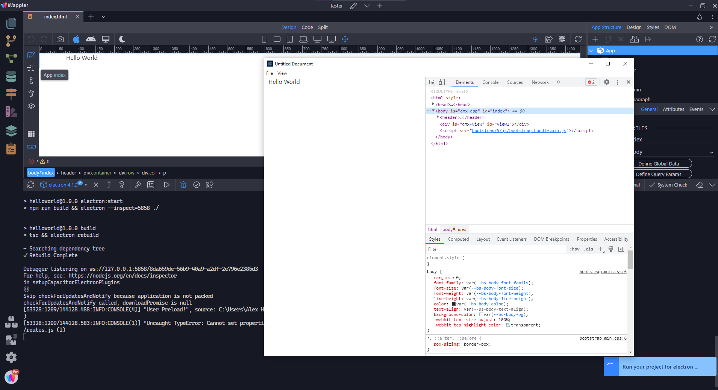Toggle device toolbar in DevTools
This screenshot has height=390, width=718.
tap(442, 82)
